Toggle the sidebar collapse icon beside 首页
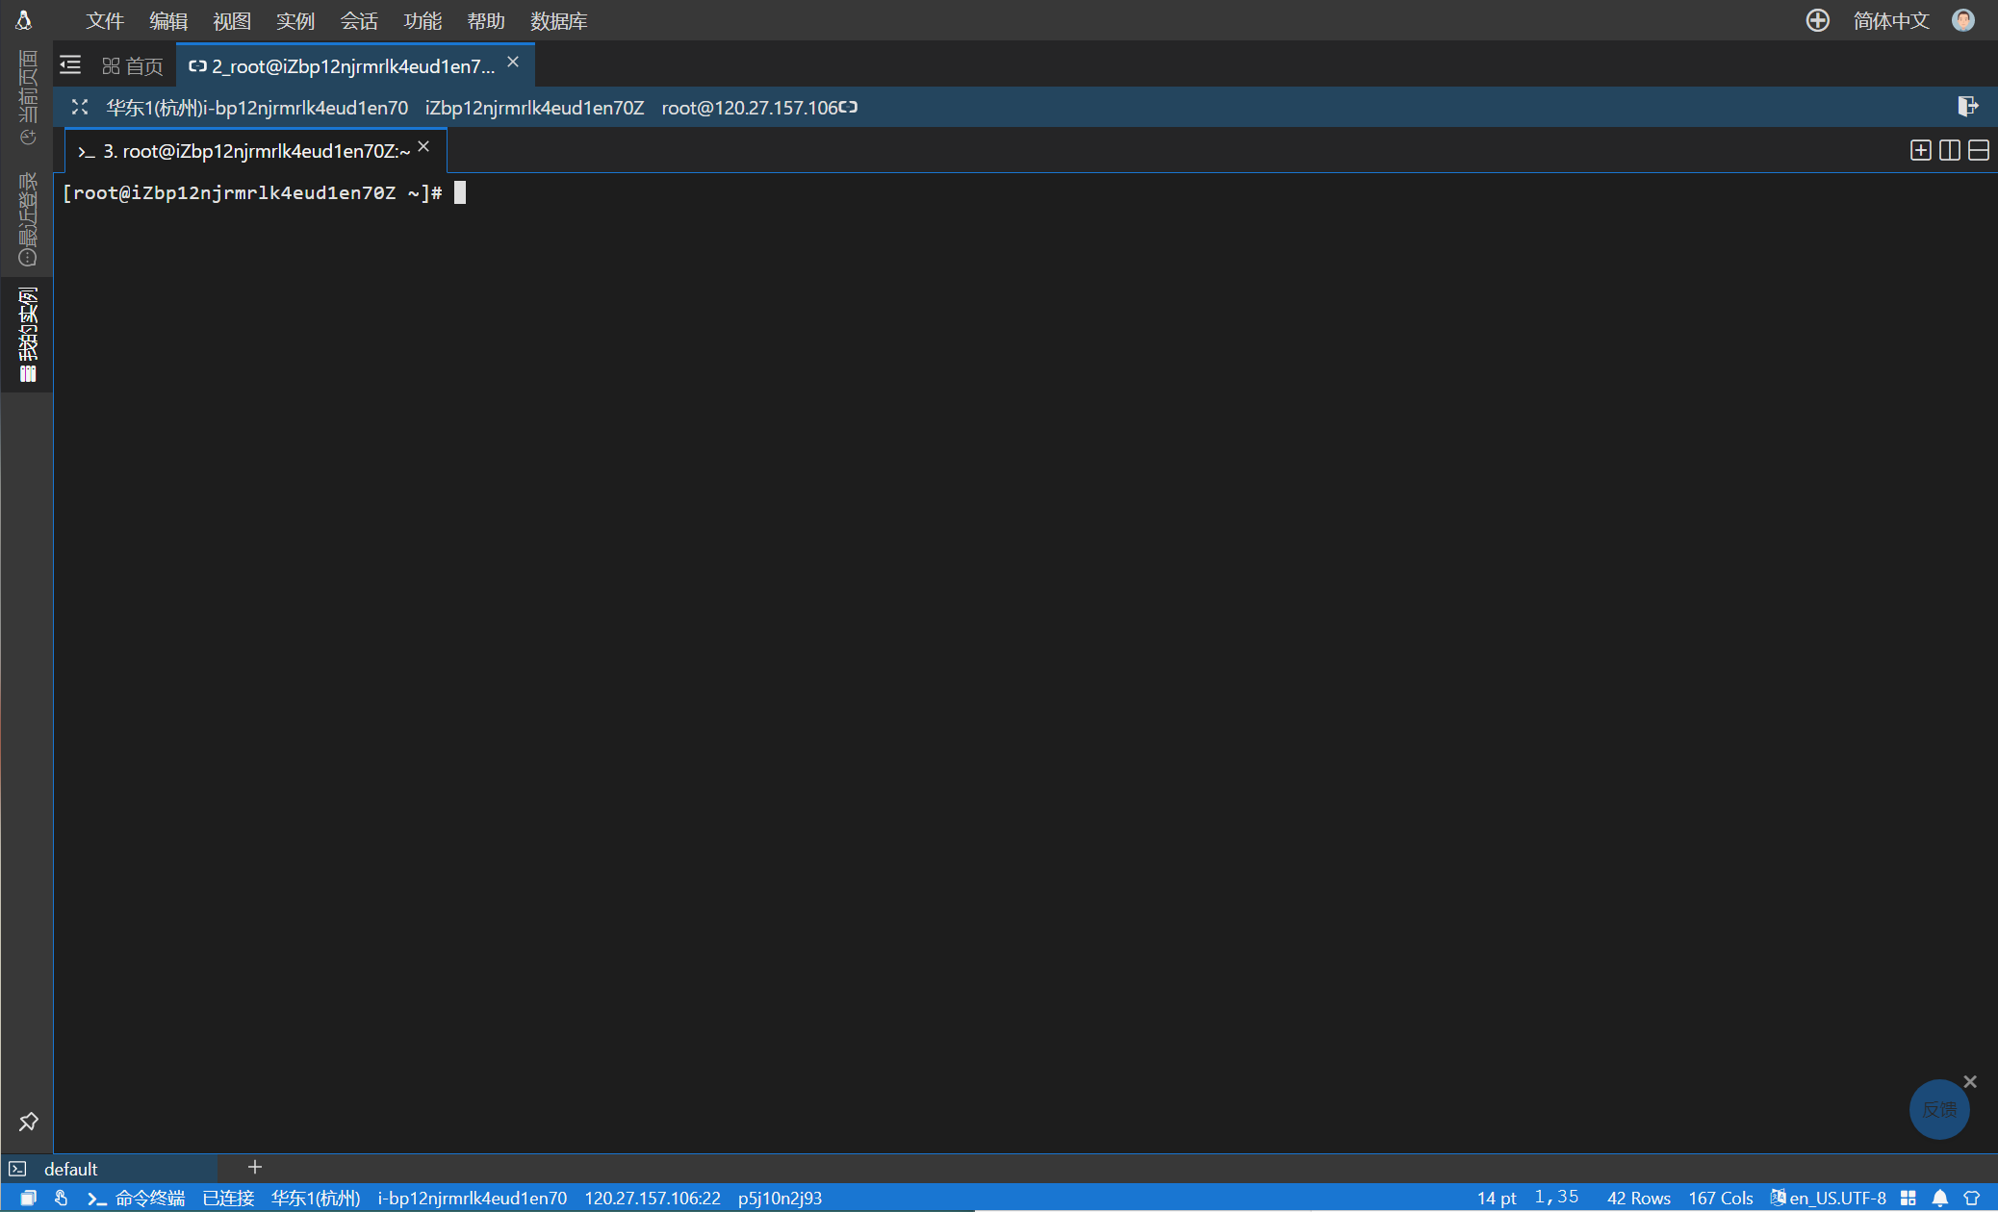 [70, 65]
